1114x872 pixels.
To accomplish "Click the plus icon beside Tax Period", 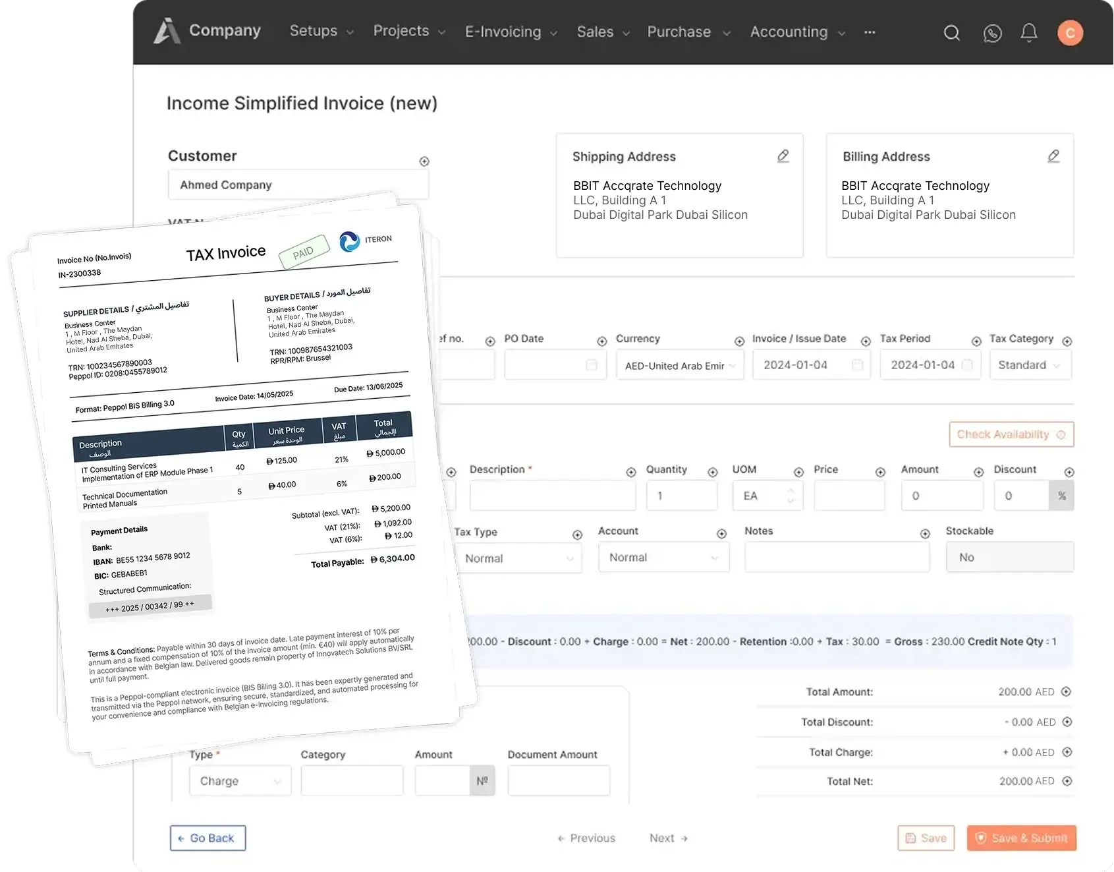I will [x=976, y=341].
